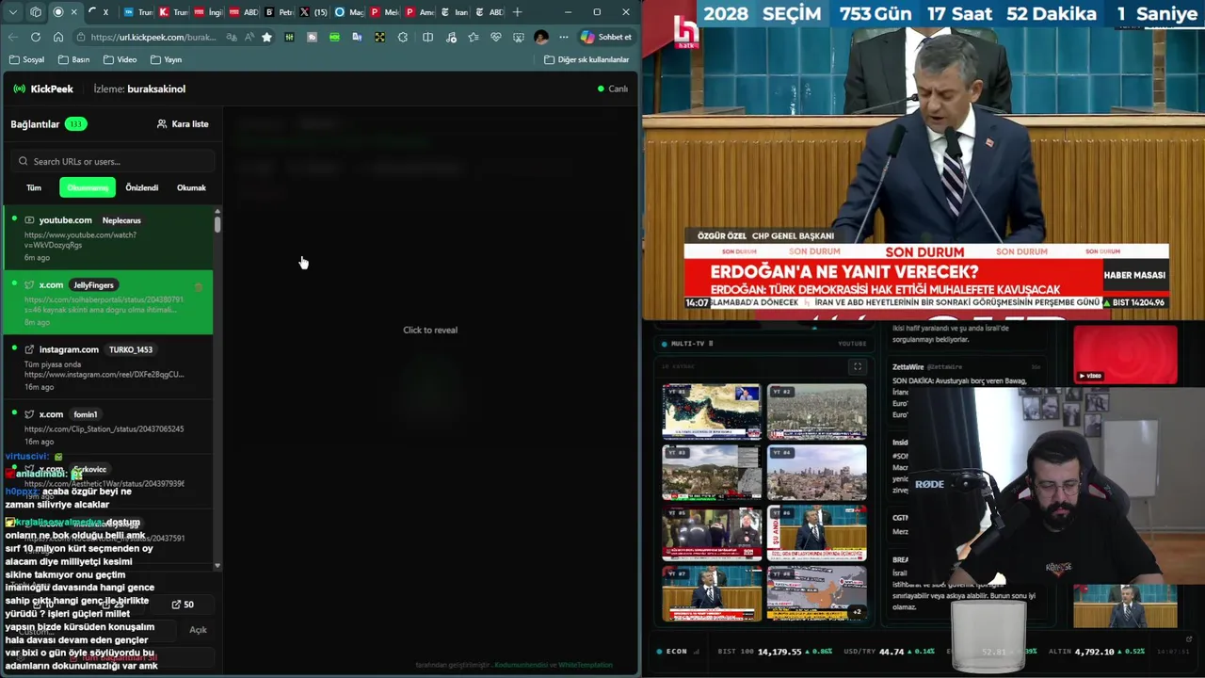Open the Diğer sık kullanılanlar folder

coord(586,59)
